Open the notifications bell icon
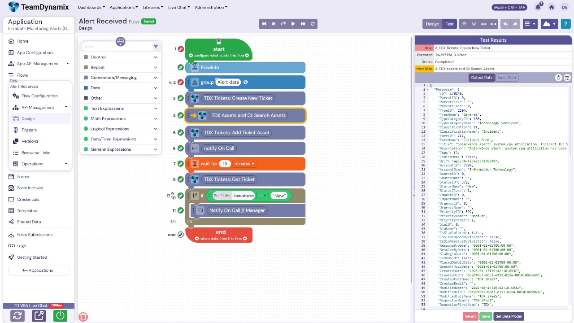Image resolution: width=574 pixels, height=323 pixels. [538, 7]
